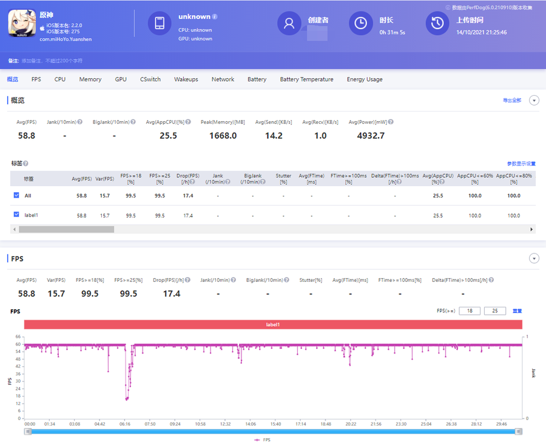Image resolution: width=546 pixels, height=448 pixels.
Task: Open help icon next to Avg(AppCPU)[%] overview
Action: 188,122
